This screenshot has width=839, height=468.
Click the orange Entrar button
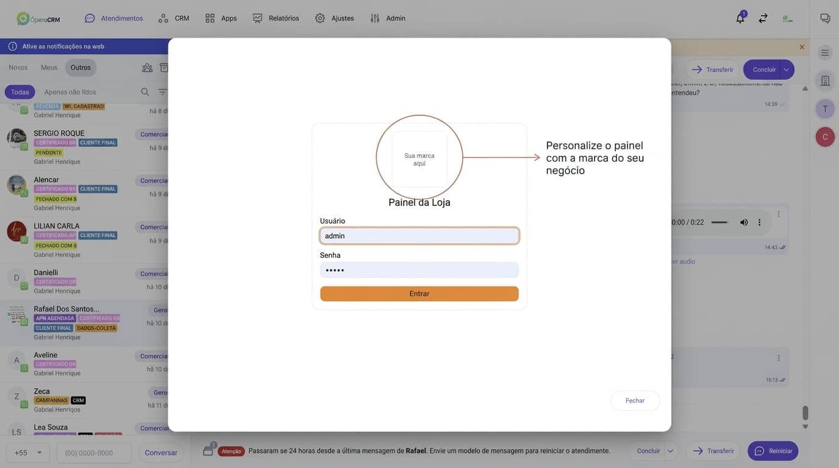click(x=419, y=294)
